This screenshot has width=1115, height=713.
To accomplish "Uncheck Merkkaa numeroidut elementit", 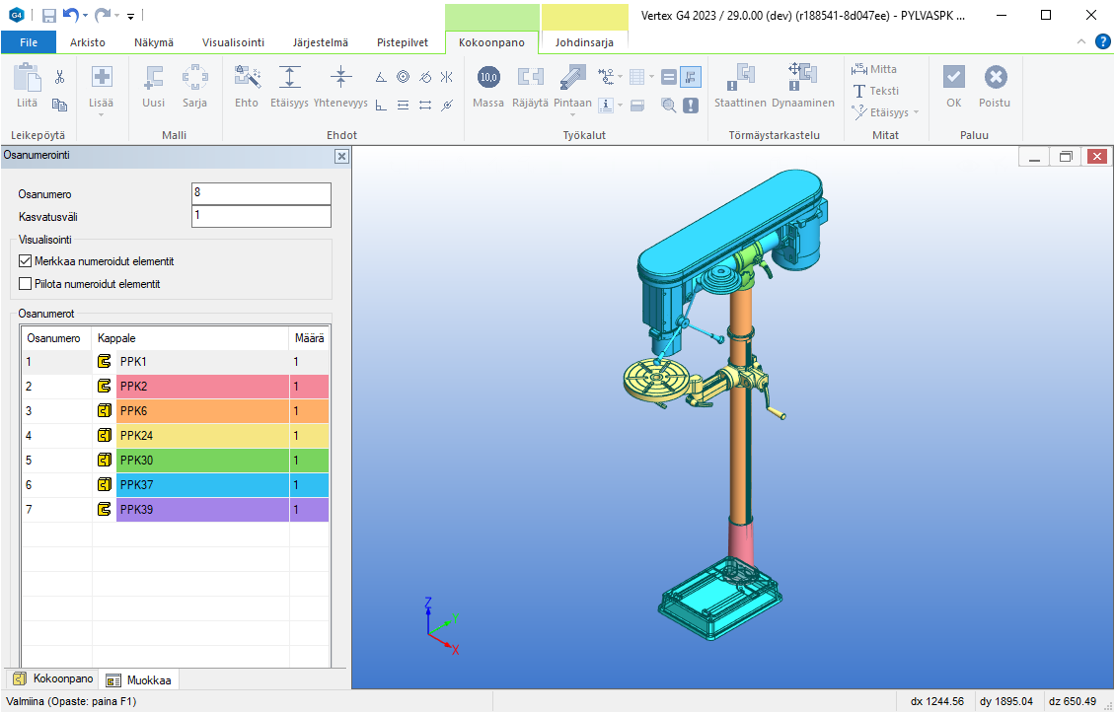I will pyautogui.click(x=26, y=261).
